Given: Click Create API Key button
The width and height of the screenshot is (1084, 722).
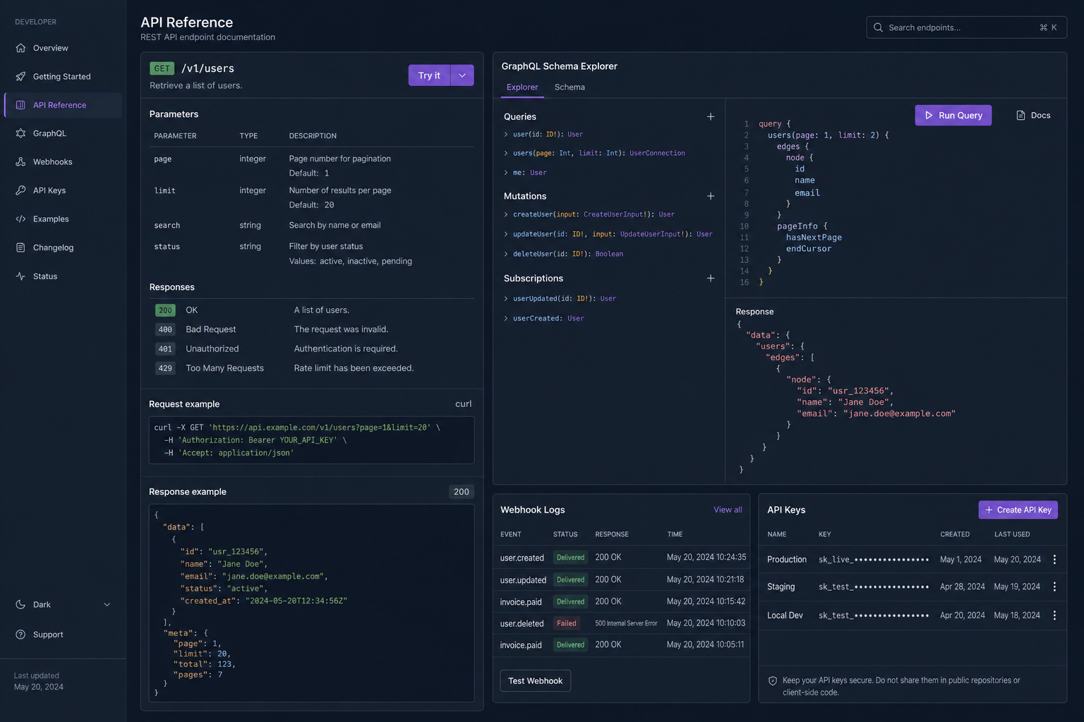Looking at the screenshot, I should [x=1018, y=510].
